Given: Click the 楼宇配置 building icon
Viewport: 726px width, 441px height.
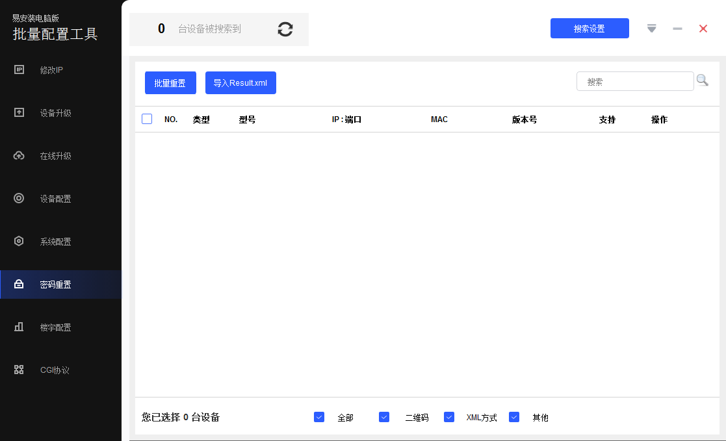Looking at the screenshot, I should click(19, 327).
